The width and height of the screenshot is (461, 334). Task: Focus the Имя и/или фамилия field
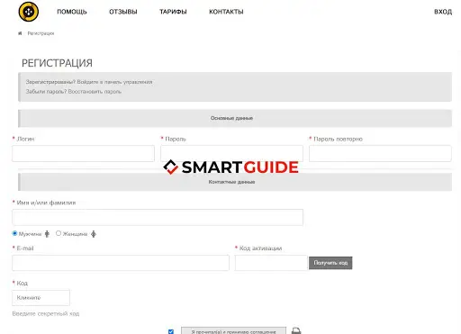158,217
